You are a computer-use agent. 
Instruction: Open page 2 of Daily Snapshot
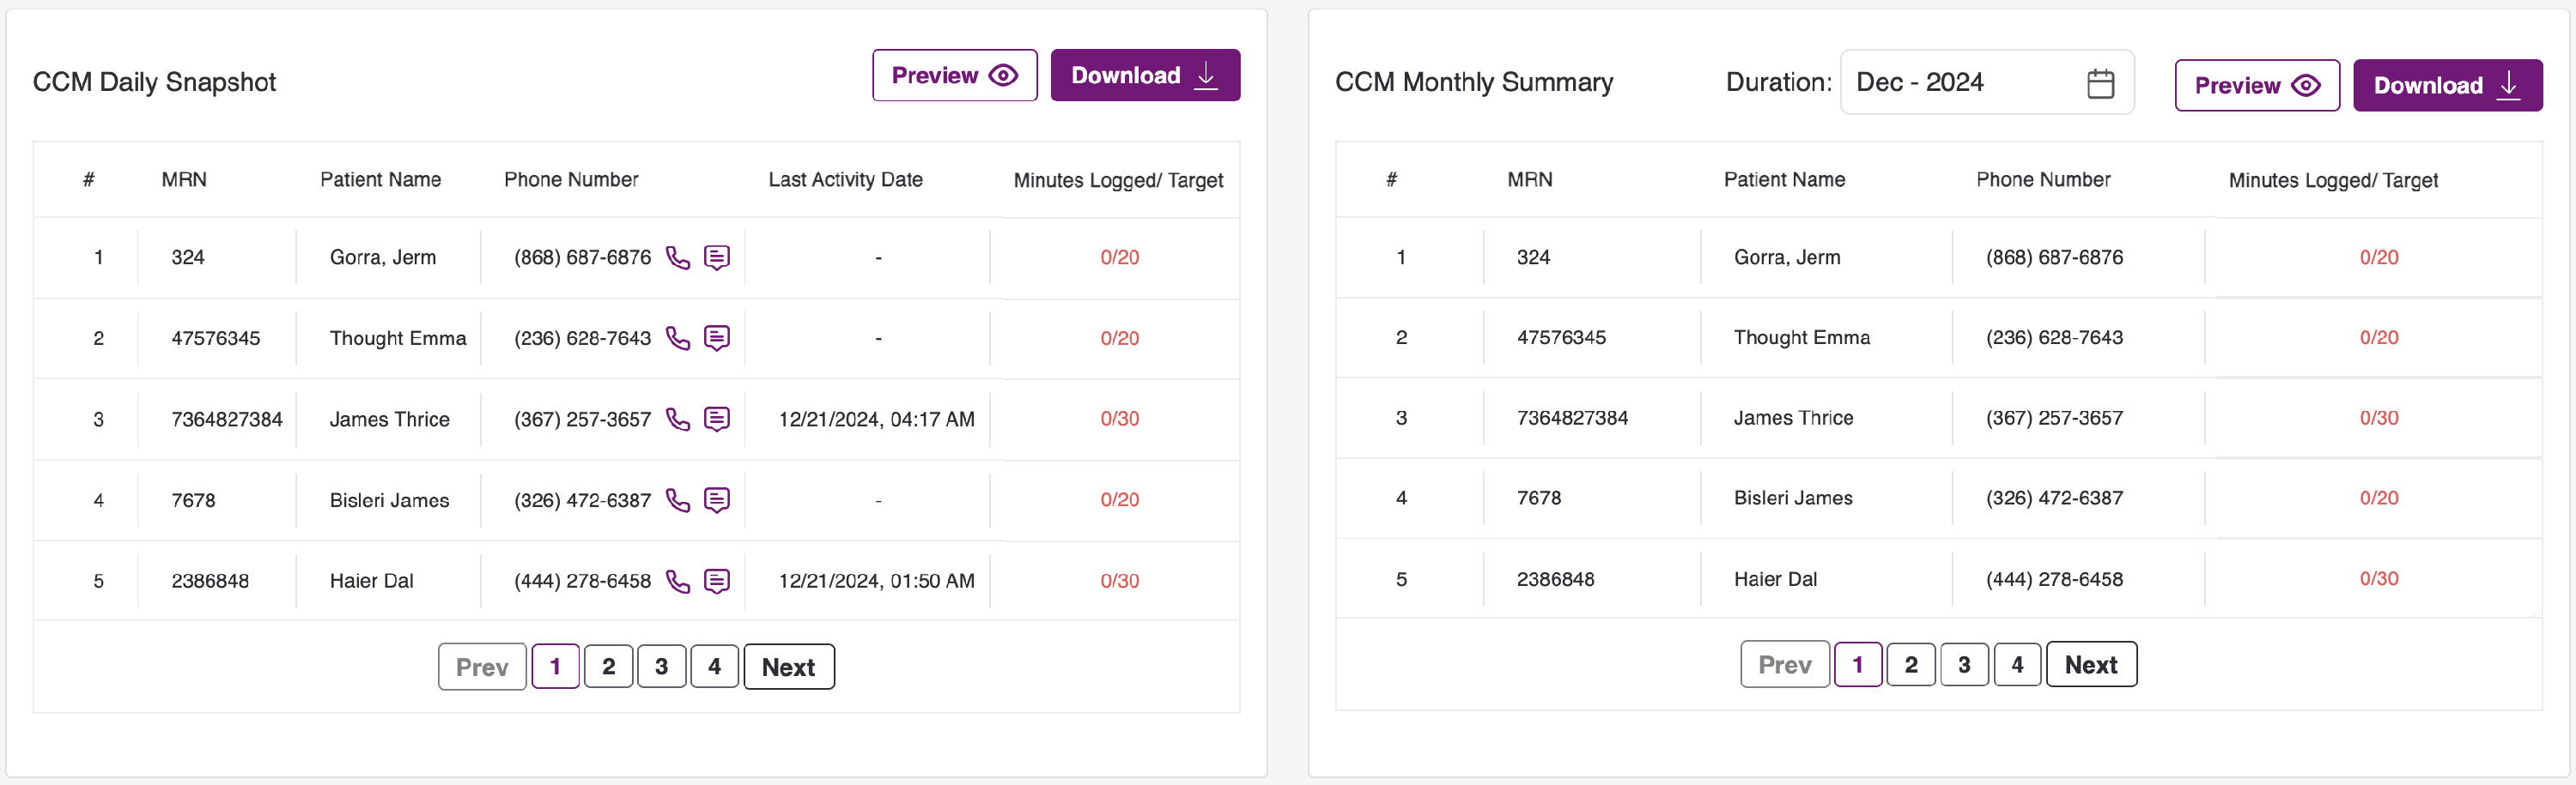(608, 666)
